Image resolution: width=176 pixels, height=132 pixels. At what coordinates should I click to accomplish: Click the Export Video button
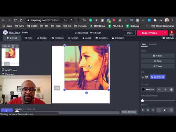(149, 33)
